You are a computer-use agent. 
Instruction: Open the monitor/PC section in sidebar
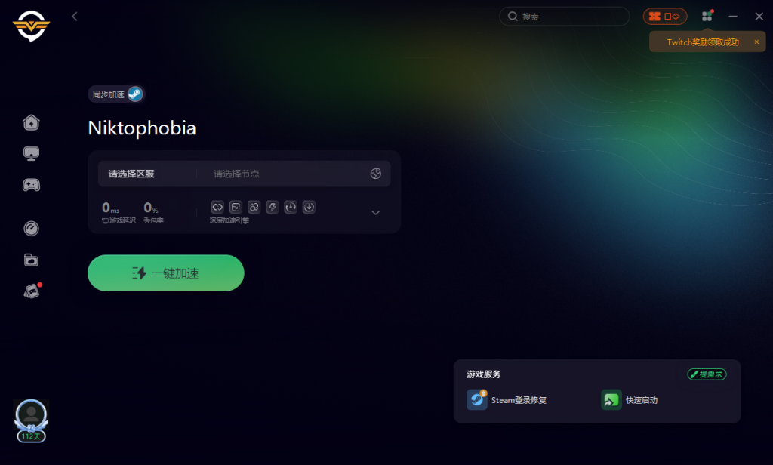pos(31,153)
